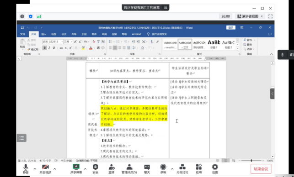Open the 文件 tab in Word
The width and height of the screenshot is (294, 177).
point(23,34)
